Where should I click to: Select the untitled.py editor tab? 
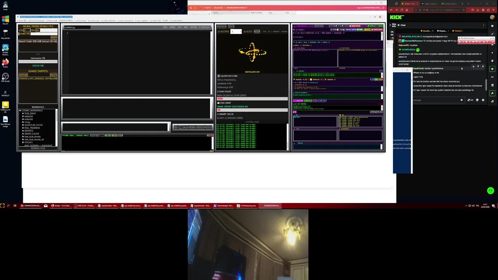pos(77,27)
